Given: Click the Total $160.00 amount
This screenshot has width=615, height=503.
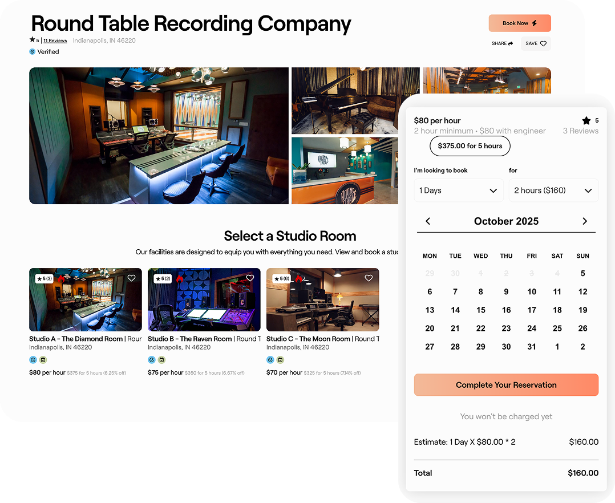Looking at the screenshot, I should click(x=583, y=473).
